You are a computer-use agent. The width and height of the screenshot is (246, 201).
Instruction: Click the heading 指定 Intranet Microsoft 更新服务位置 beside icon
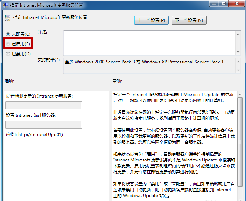pos(50,17)
